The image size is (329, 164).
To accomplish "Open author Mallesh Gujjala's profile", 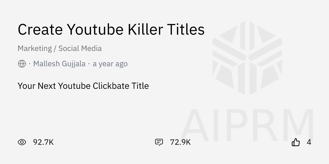I will pyautogui.click(x=59, y=64).
